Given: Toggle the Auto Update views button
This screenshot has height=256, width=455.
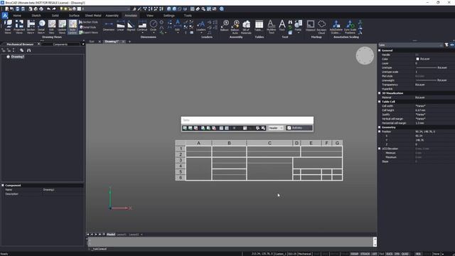Looking at the screenshot, I should (73, 27).
